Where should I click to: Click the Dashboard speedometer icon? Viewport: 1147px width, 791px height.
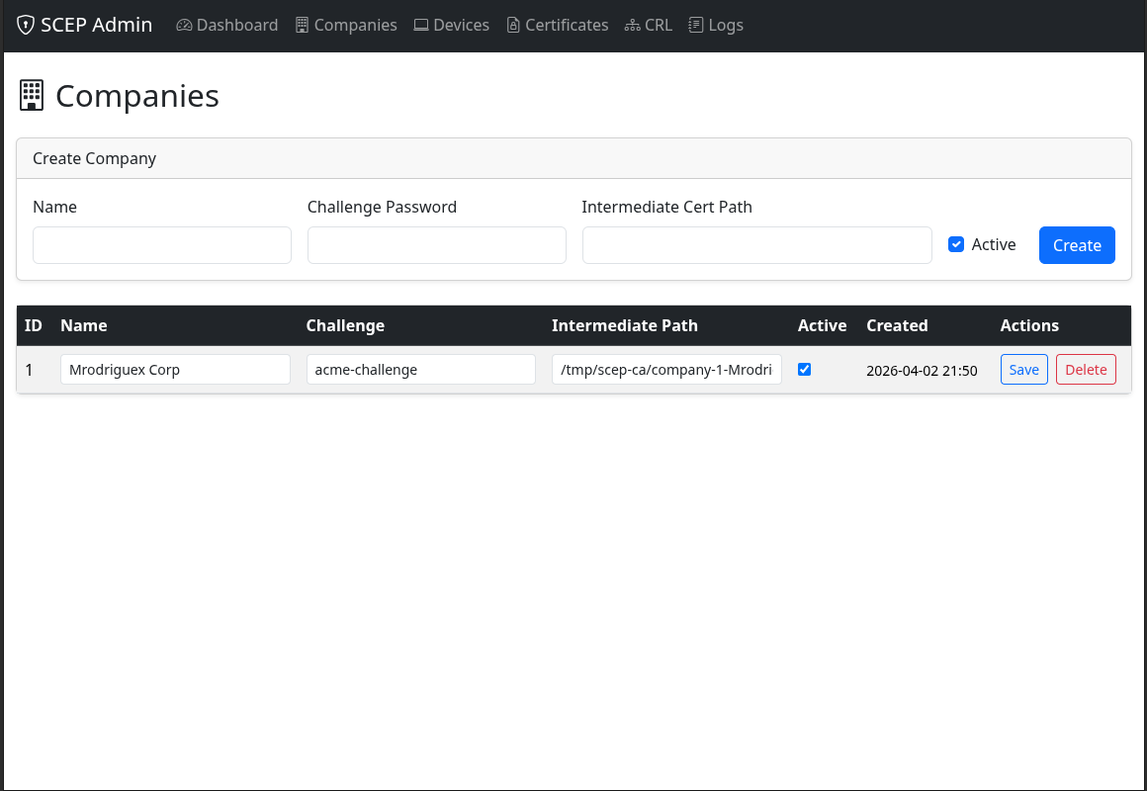pos(184,26)
